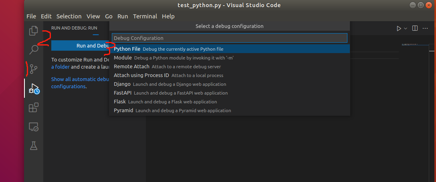The height and width of the screenshot is (182, 436).
Task: Open the Go menu
Action: [109, 16]
